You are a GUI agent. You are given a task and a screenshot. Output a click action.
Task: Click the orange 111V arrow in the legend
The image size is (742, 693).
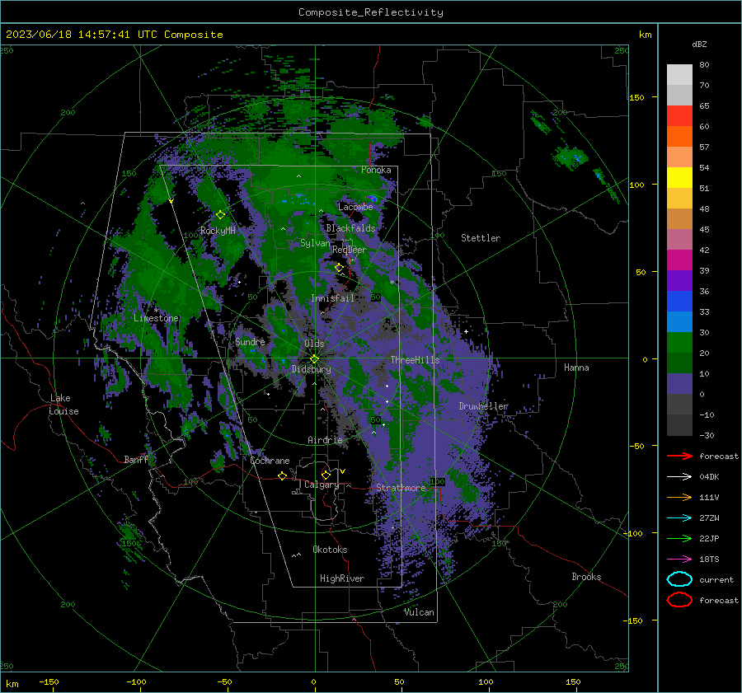(x=679, y=497)
